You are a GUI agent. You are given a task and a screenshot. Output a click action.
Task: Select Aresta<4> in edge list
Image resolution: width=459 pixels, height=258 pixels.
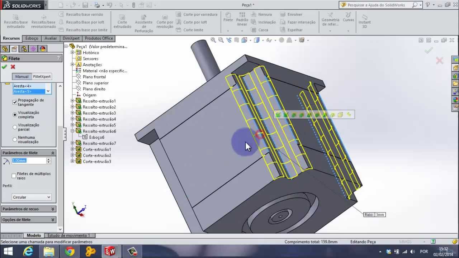pos(22,86)
